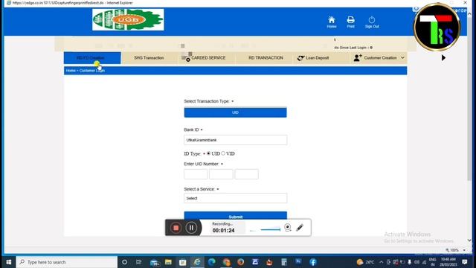Click the blue UID transaction type button
The height and width of the screenshot is (268, 476).
(235, 112)
